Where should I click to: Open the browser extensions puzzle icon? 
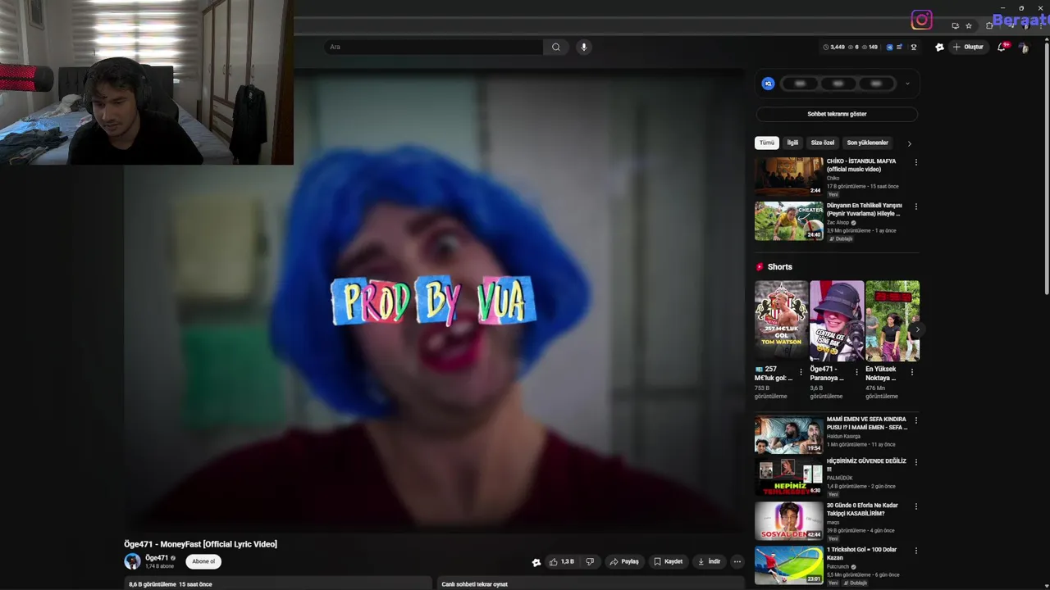point(989,25)
